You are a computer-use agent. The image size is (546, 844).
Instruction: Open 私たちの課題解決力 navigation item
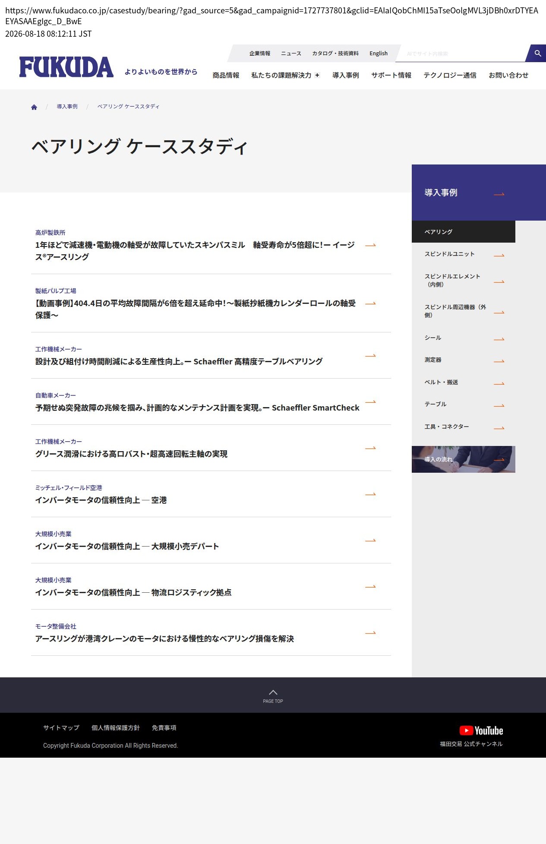(x=281, y=75)
